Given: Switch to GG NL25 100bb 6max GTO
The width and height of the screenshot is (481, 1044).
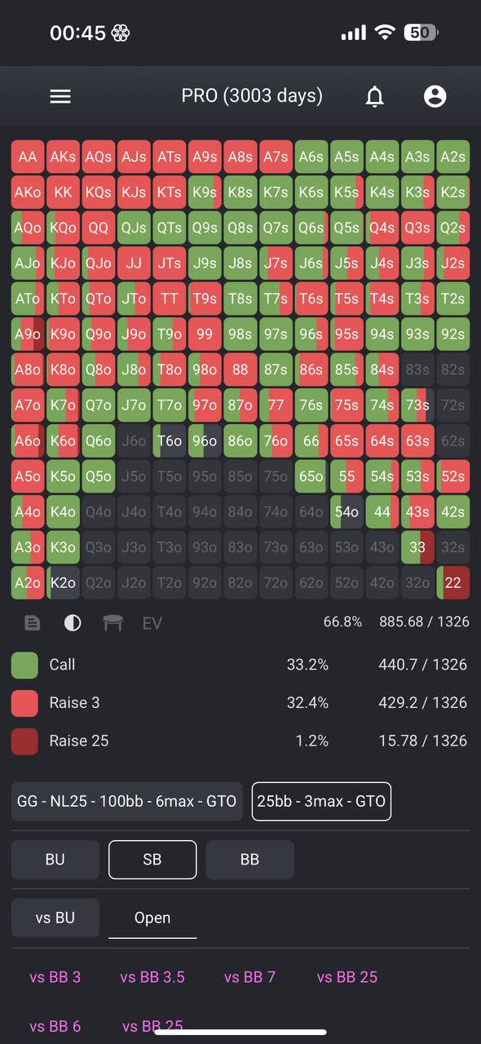Looking at the screenshot, I should tap(127, 801).
